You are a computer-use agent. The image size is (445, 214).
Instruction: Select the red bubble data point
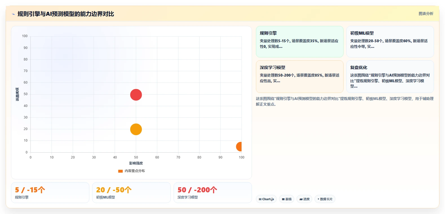click(136, 95)
